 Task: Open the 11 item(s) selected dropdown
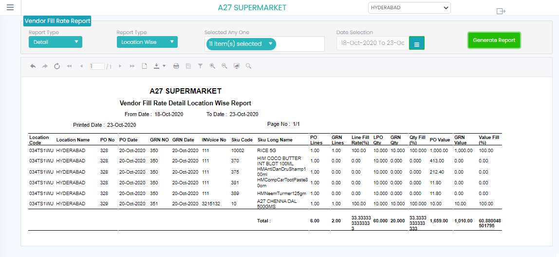coord(241,44)
